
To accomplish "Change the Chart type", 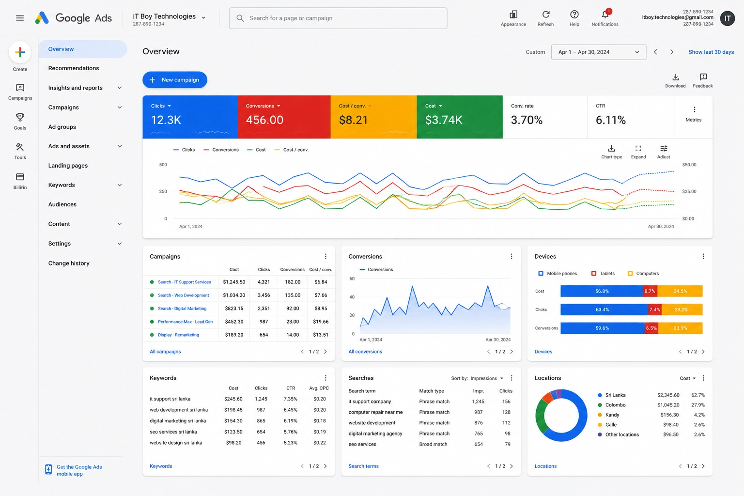I will 612,152.
